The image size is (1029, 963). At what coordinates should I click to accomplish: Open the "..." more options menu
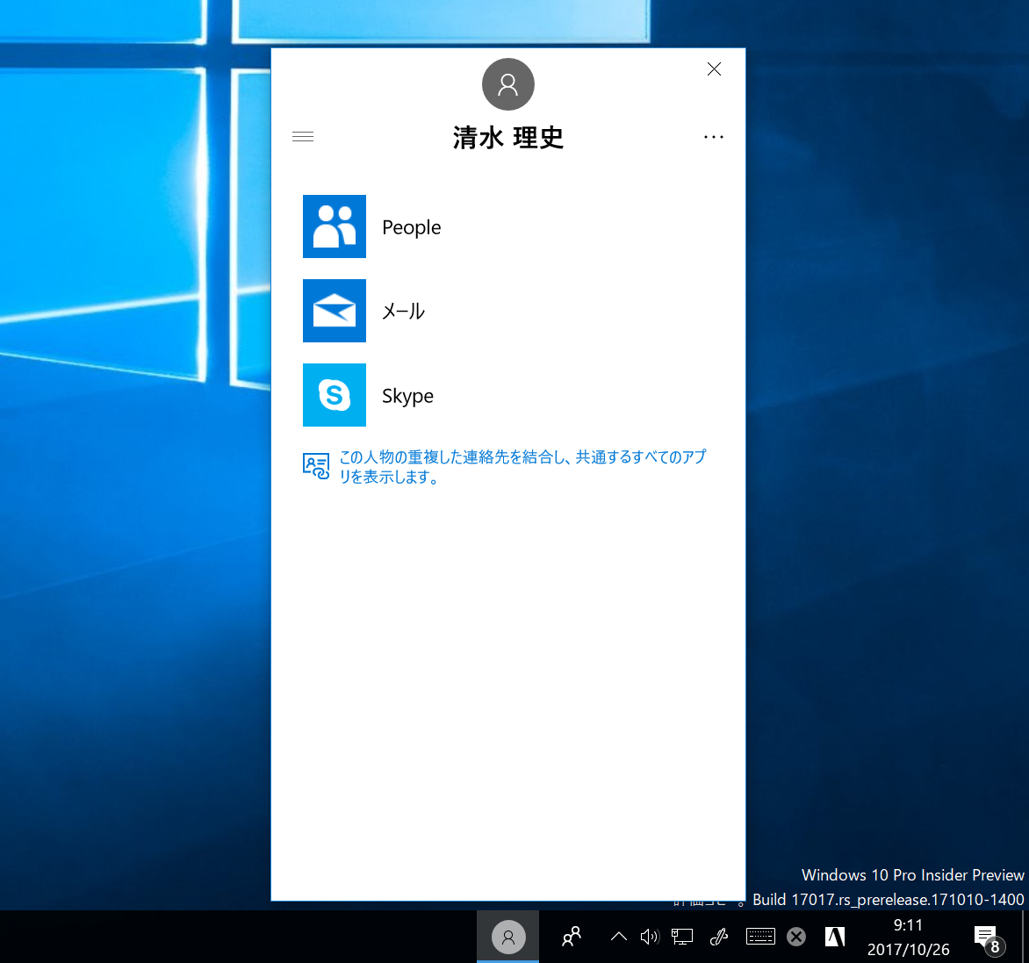pyautogui.click(x=714, y=136)
